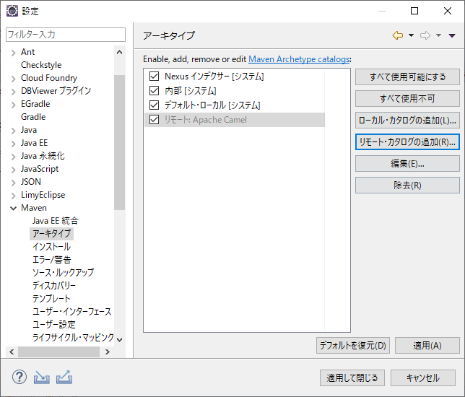This screenshot has width=465, height=397.
Task: Select the リモート: Apache Camel row text
Action: 206,120
